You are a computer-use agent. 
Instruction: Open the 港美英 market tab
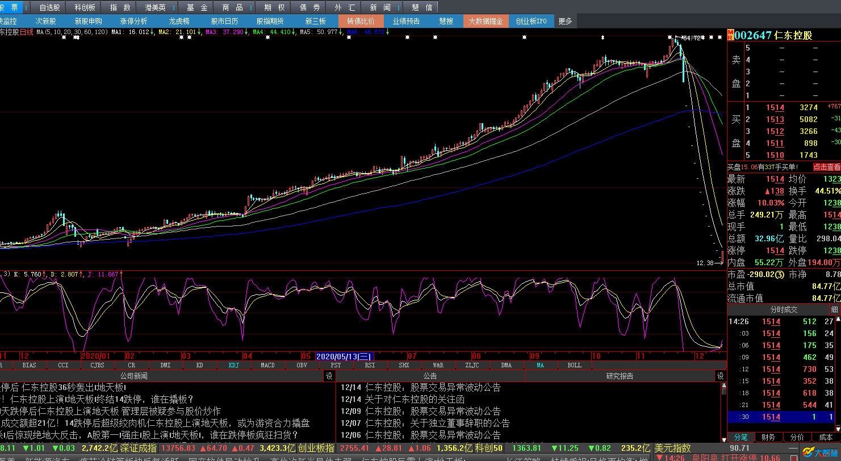155,7
